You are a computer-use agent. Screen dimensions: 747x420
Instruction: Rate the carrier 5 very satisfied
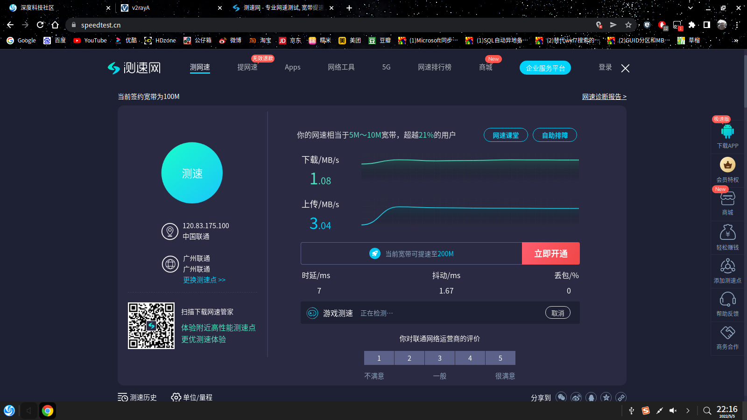[x=500, y=358]
